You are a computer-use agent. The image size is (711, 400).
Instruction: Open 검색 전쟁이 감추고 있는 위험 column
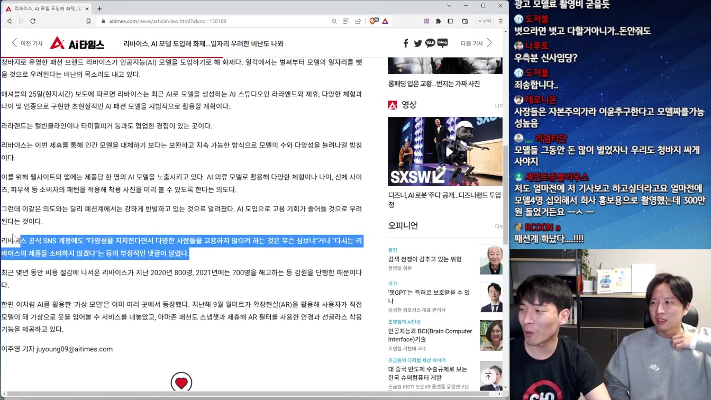pyautogui.click(x=425, y=259)
